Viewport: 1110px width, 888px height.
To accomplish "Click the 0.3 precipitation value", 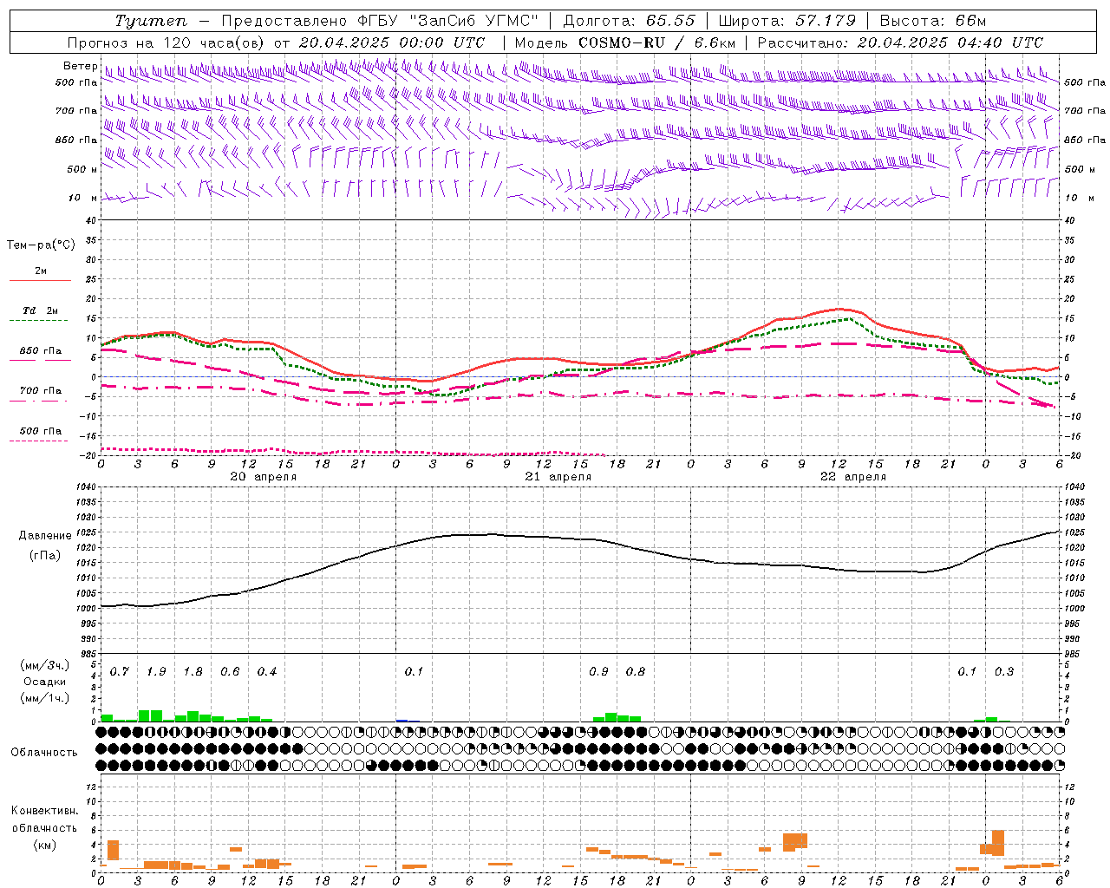I will tap(1004, 672).
